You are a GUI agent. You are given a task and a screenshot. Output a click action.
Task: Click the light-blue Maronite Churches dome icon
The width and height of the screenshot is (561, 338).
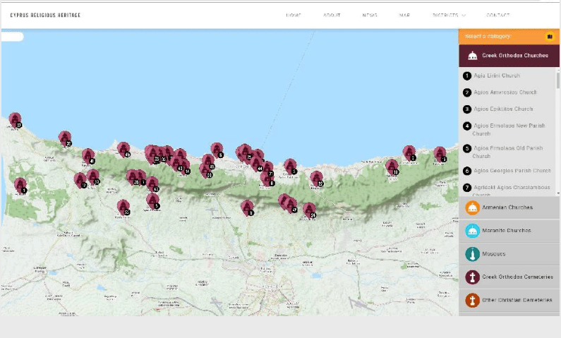472,231
